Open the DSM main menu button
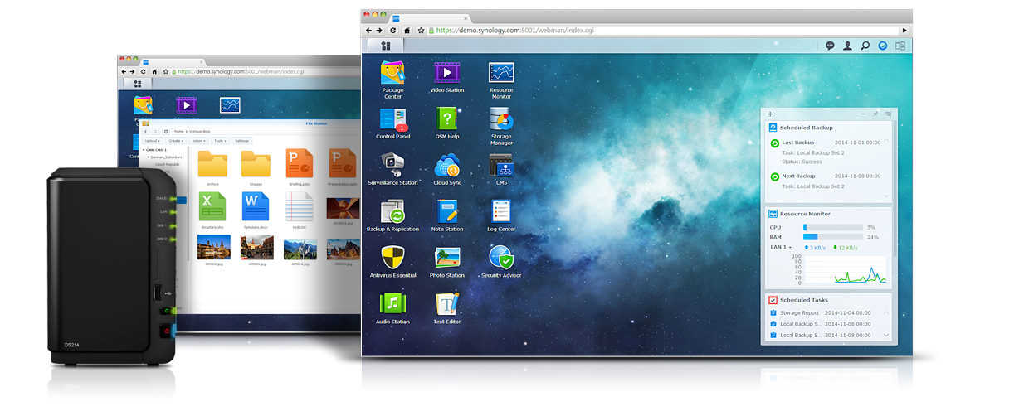1019x411 pixels. (x=386, y=46)
